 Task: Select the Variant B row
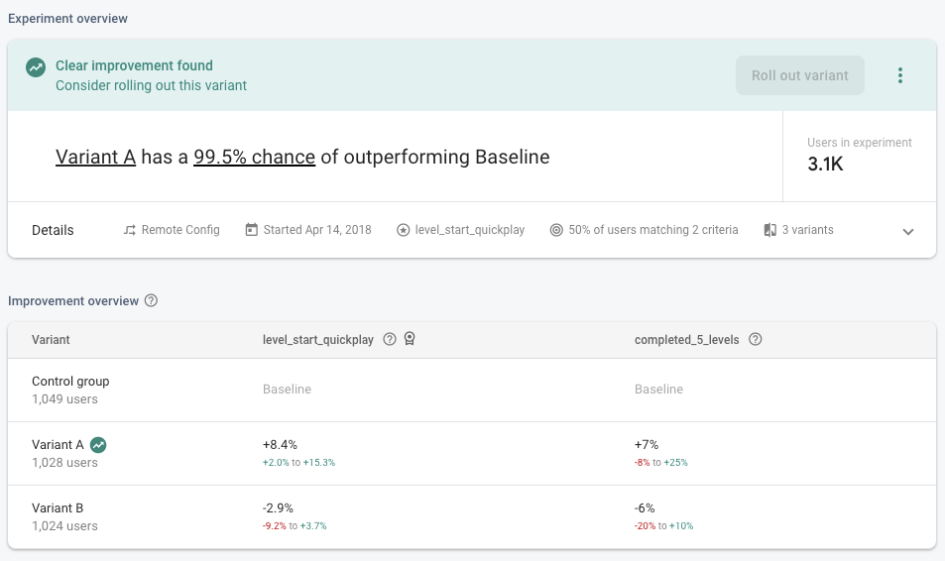pyautogui.click(x=64, y=516)
